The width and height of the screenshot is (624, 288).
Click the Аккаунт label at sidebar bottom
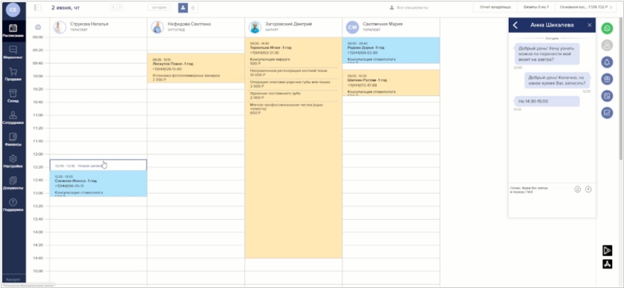13,280
